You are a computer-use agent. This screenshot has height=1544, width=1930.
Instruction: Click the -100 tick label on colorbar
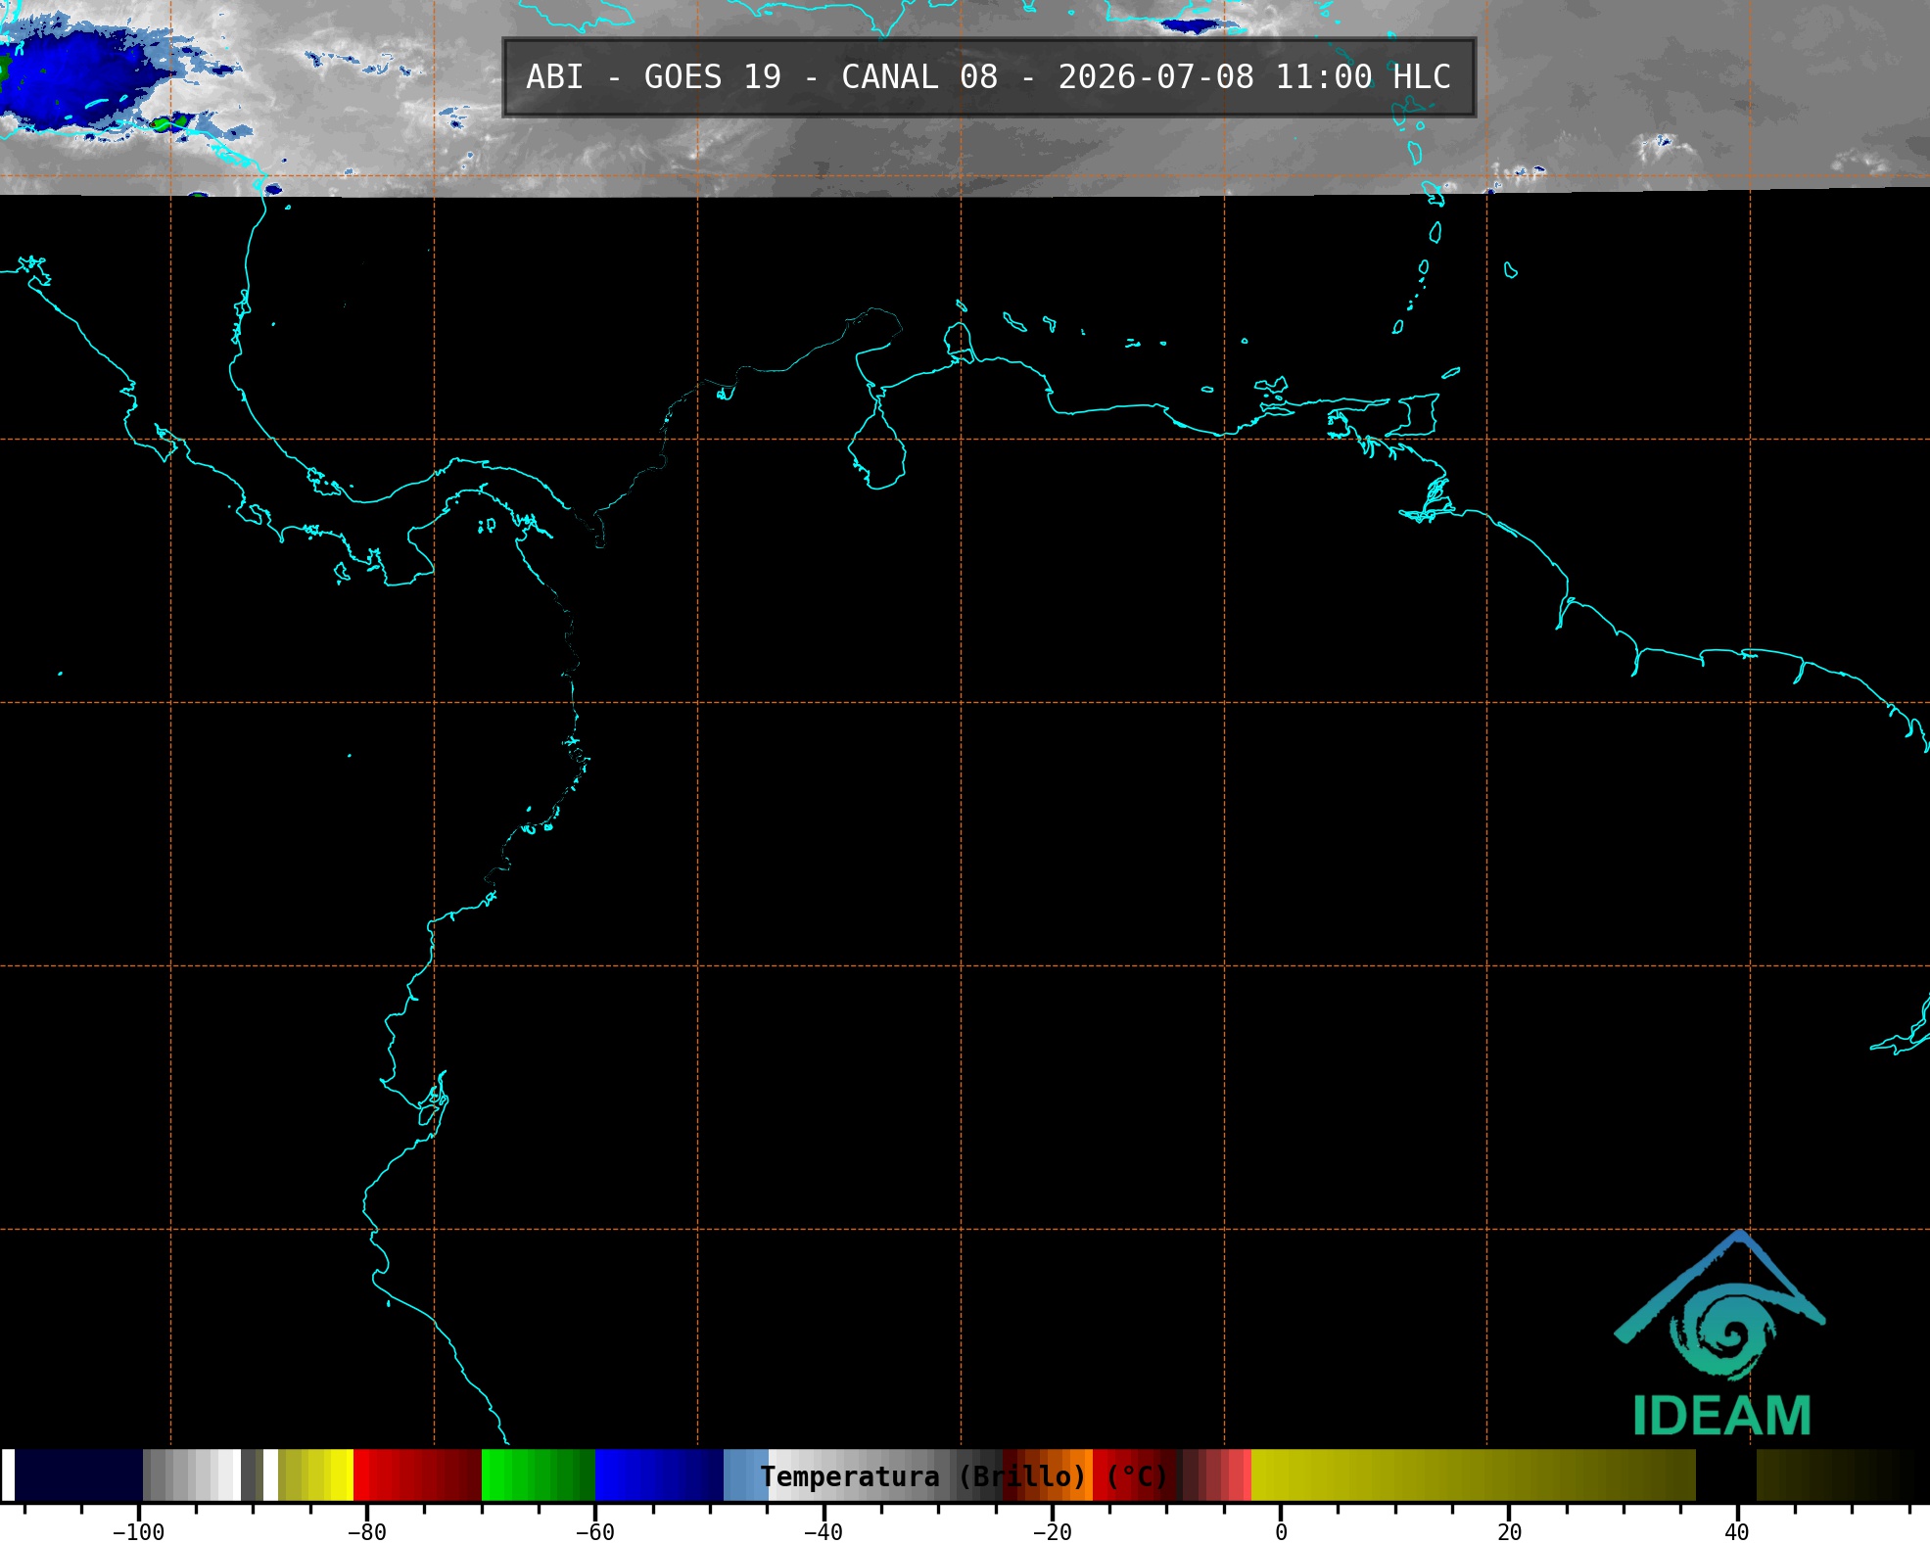(138, 1532)
